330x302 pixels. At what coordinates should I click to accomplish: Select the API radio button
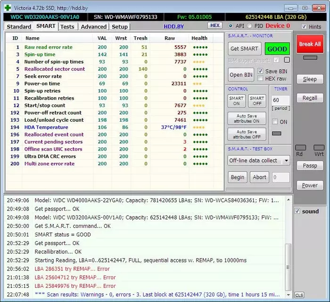coord(231,25)
